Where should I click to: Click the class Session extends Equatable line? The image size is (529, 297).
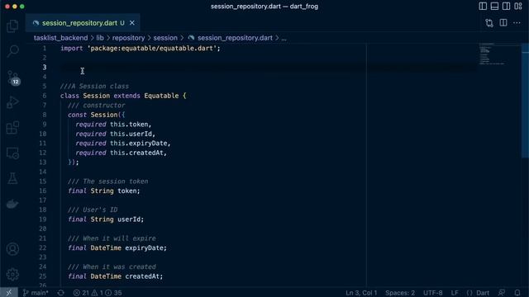123,96
